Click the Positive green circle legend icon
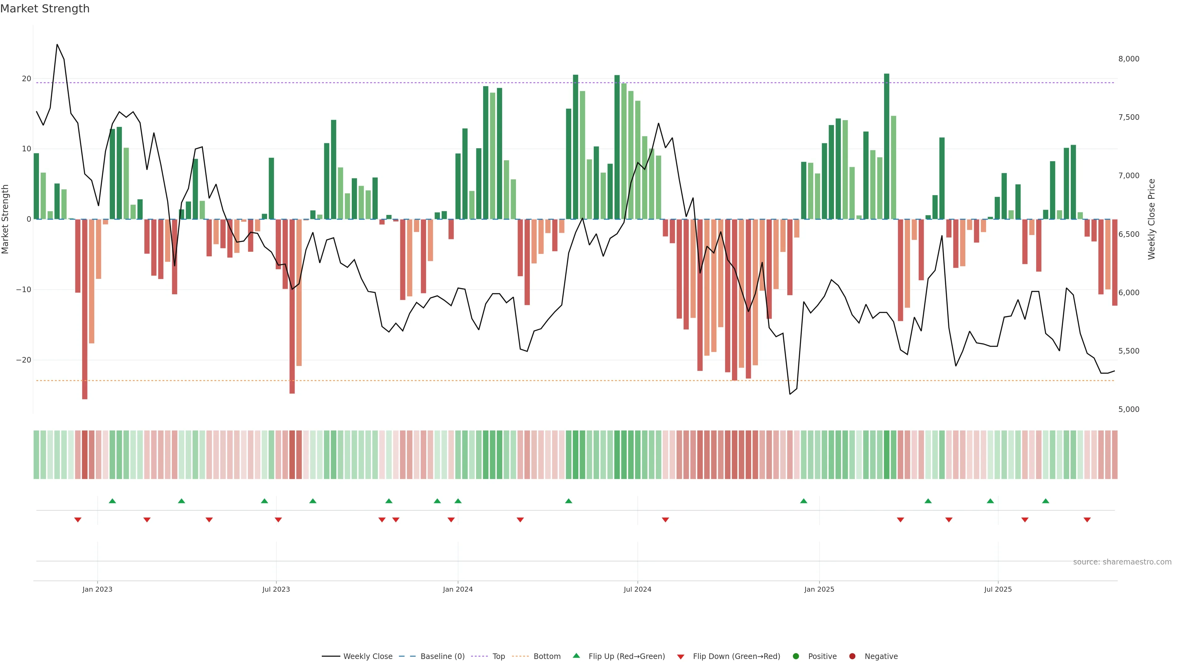The height and width of the screenshot is (667, 1187). tap(796, 657)
